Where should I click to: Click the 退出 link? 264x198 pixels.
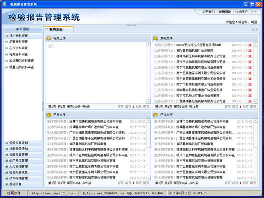[x=254, y=12]
